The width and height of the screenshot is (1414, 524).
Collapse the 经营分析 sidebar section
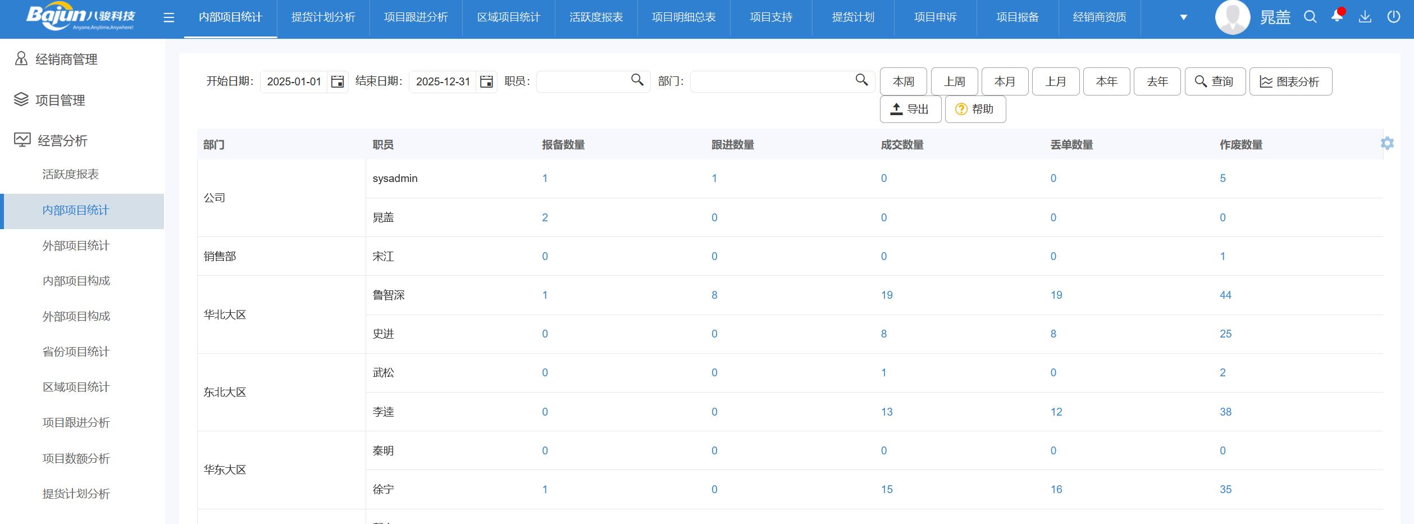tap(62, 140)
